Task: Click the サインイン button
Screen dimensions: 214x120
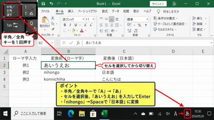Action: 158,4
